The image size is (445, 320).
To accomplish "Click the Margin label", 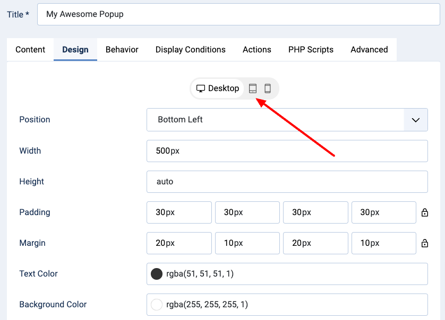I will (32, 243).
